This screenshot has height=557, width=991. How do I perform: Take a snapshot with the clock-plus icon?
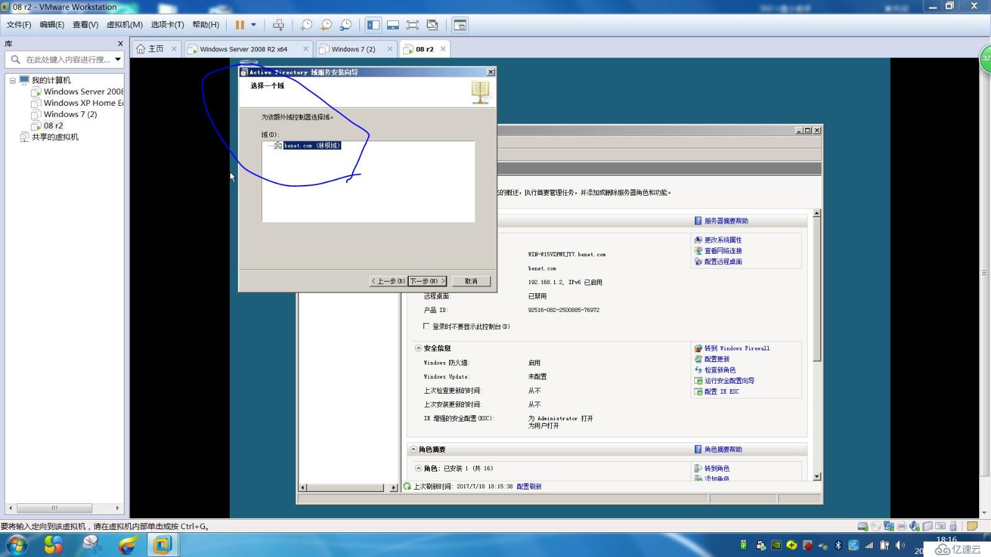306,25
